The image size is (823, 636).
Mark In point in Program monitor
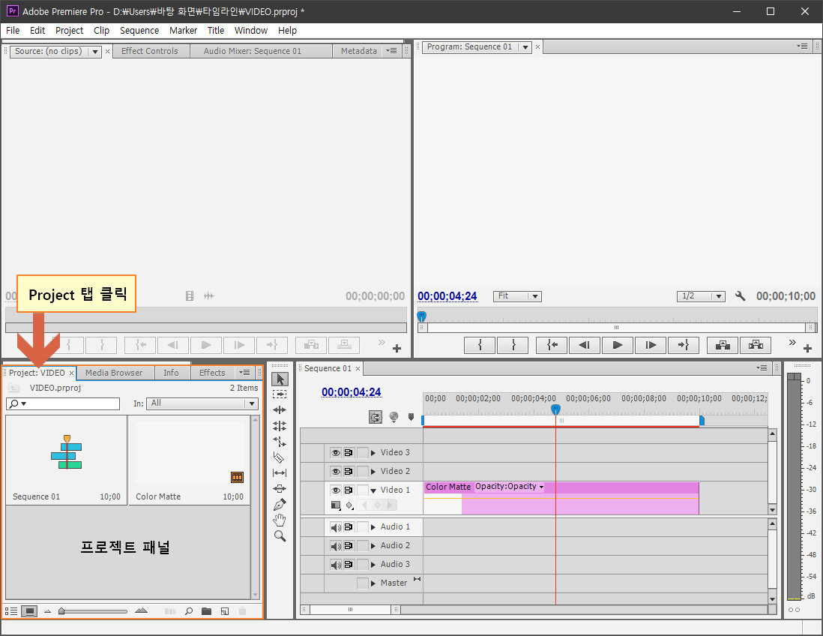pyautogui.click(x=480, y=345)
